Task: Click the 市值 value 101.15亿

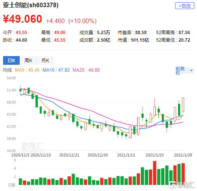Action: pyautogui.click(x=140, y=40)
